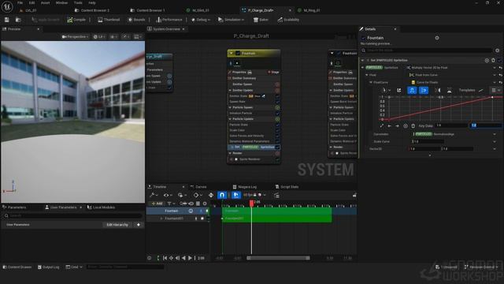Play the timeline forward
This screenshot has height=284, width=504.
click(190, 258)
